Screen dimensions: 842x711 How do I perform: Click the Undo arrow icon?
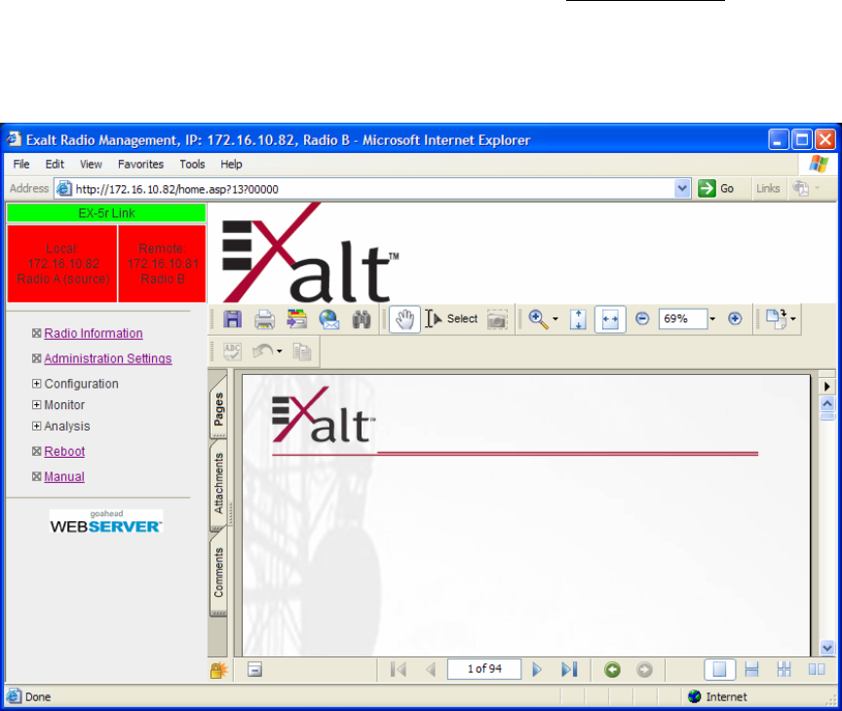(x=262, y=352)
